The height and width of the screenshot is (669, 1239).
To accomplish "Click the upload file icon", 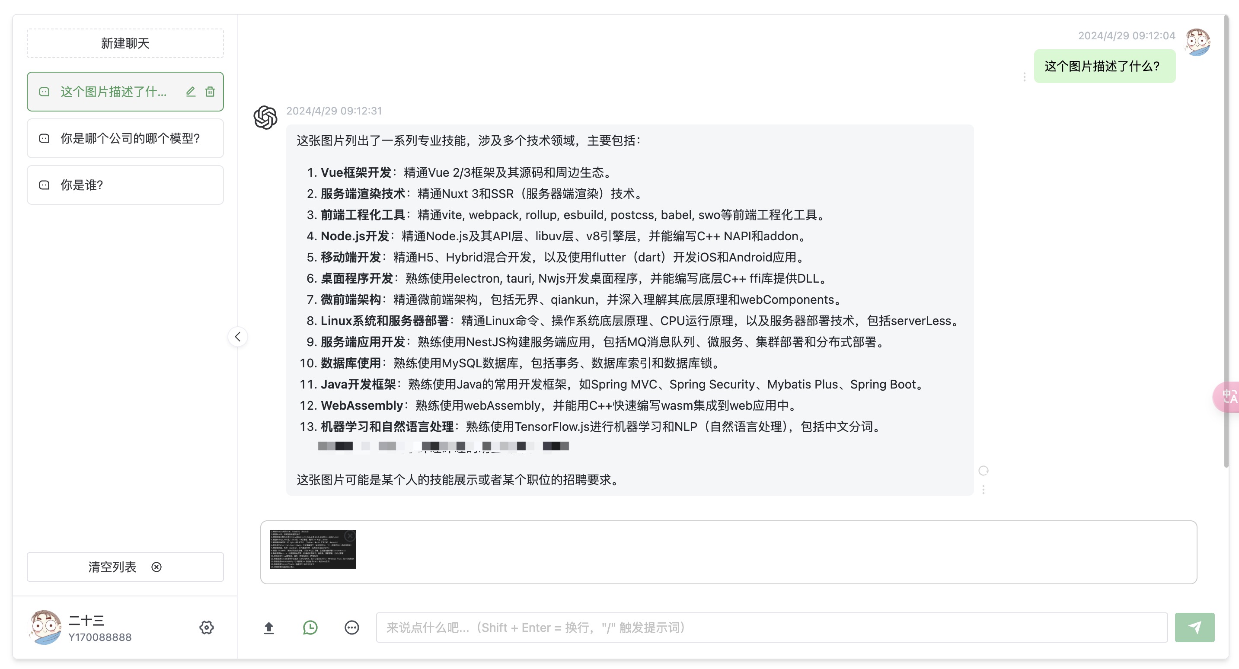I will point(269,628).
